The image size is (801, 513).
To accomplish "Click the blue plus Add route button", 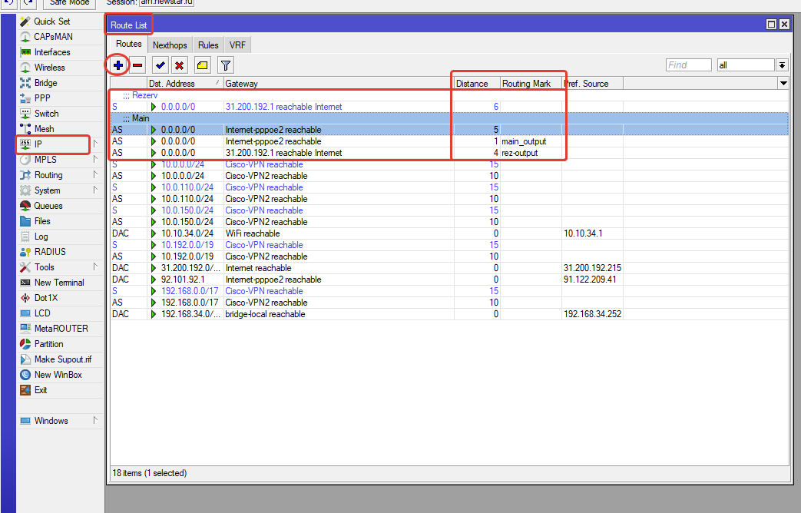I will coord(118,65).
